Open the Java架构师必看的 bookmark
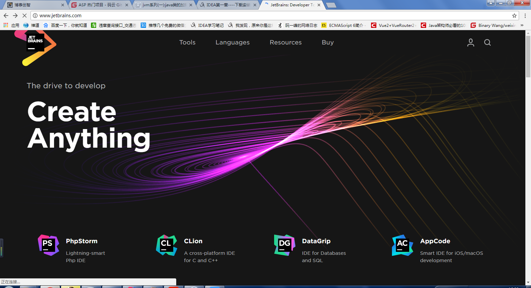531x288 pixels. coord(443,25)
